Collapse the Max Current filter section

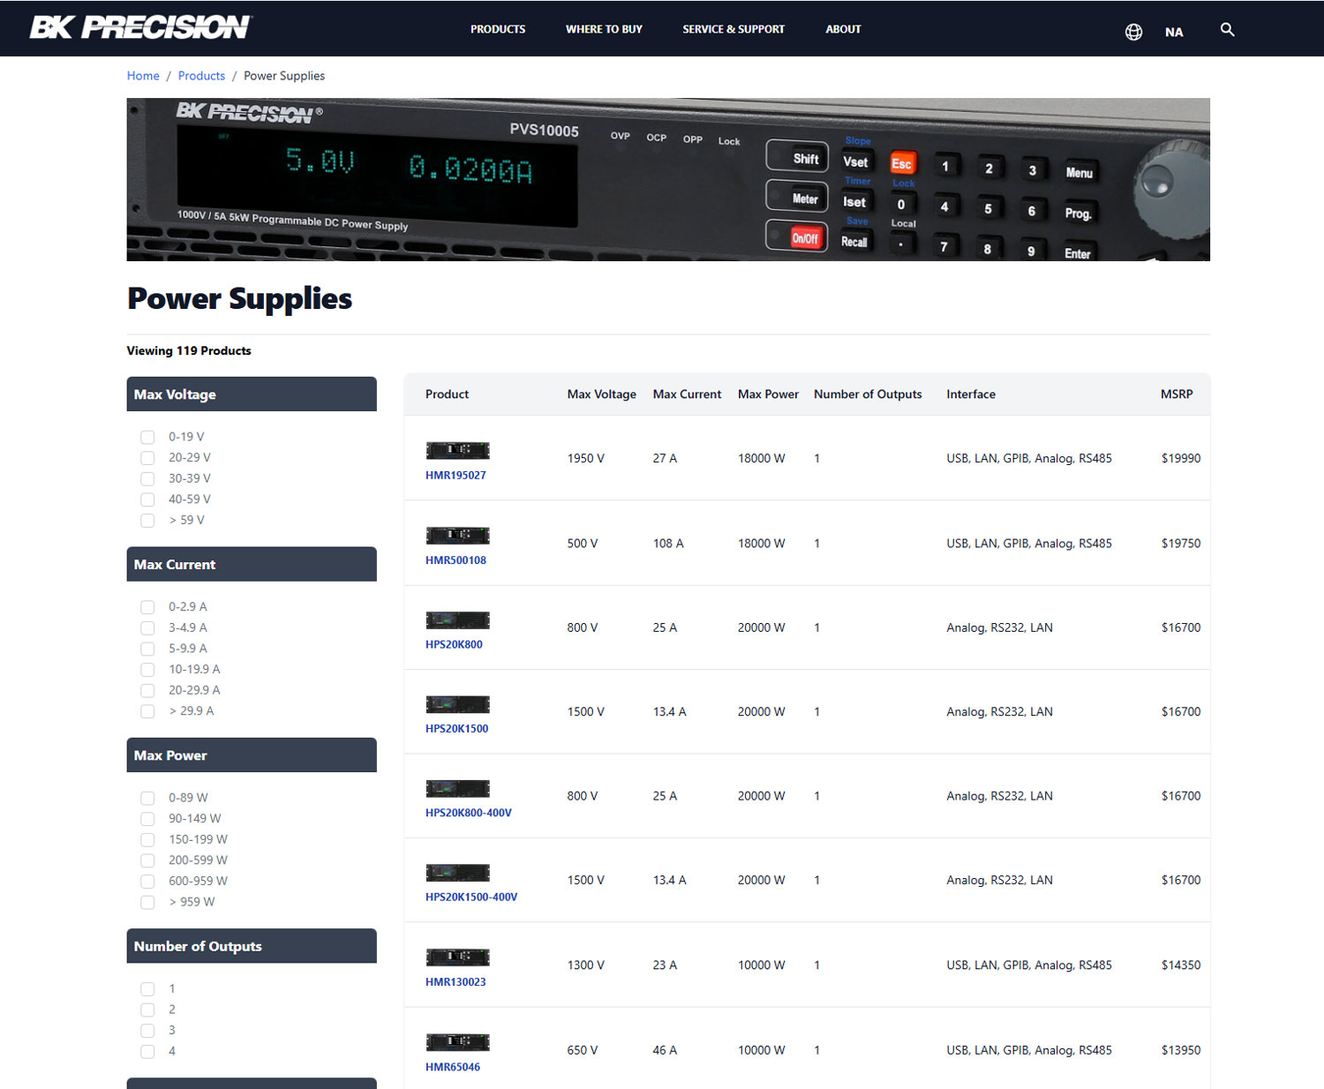pos(252,564)
